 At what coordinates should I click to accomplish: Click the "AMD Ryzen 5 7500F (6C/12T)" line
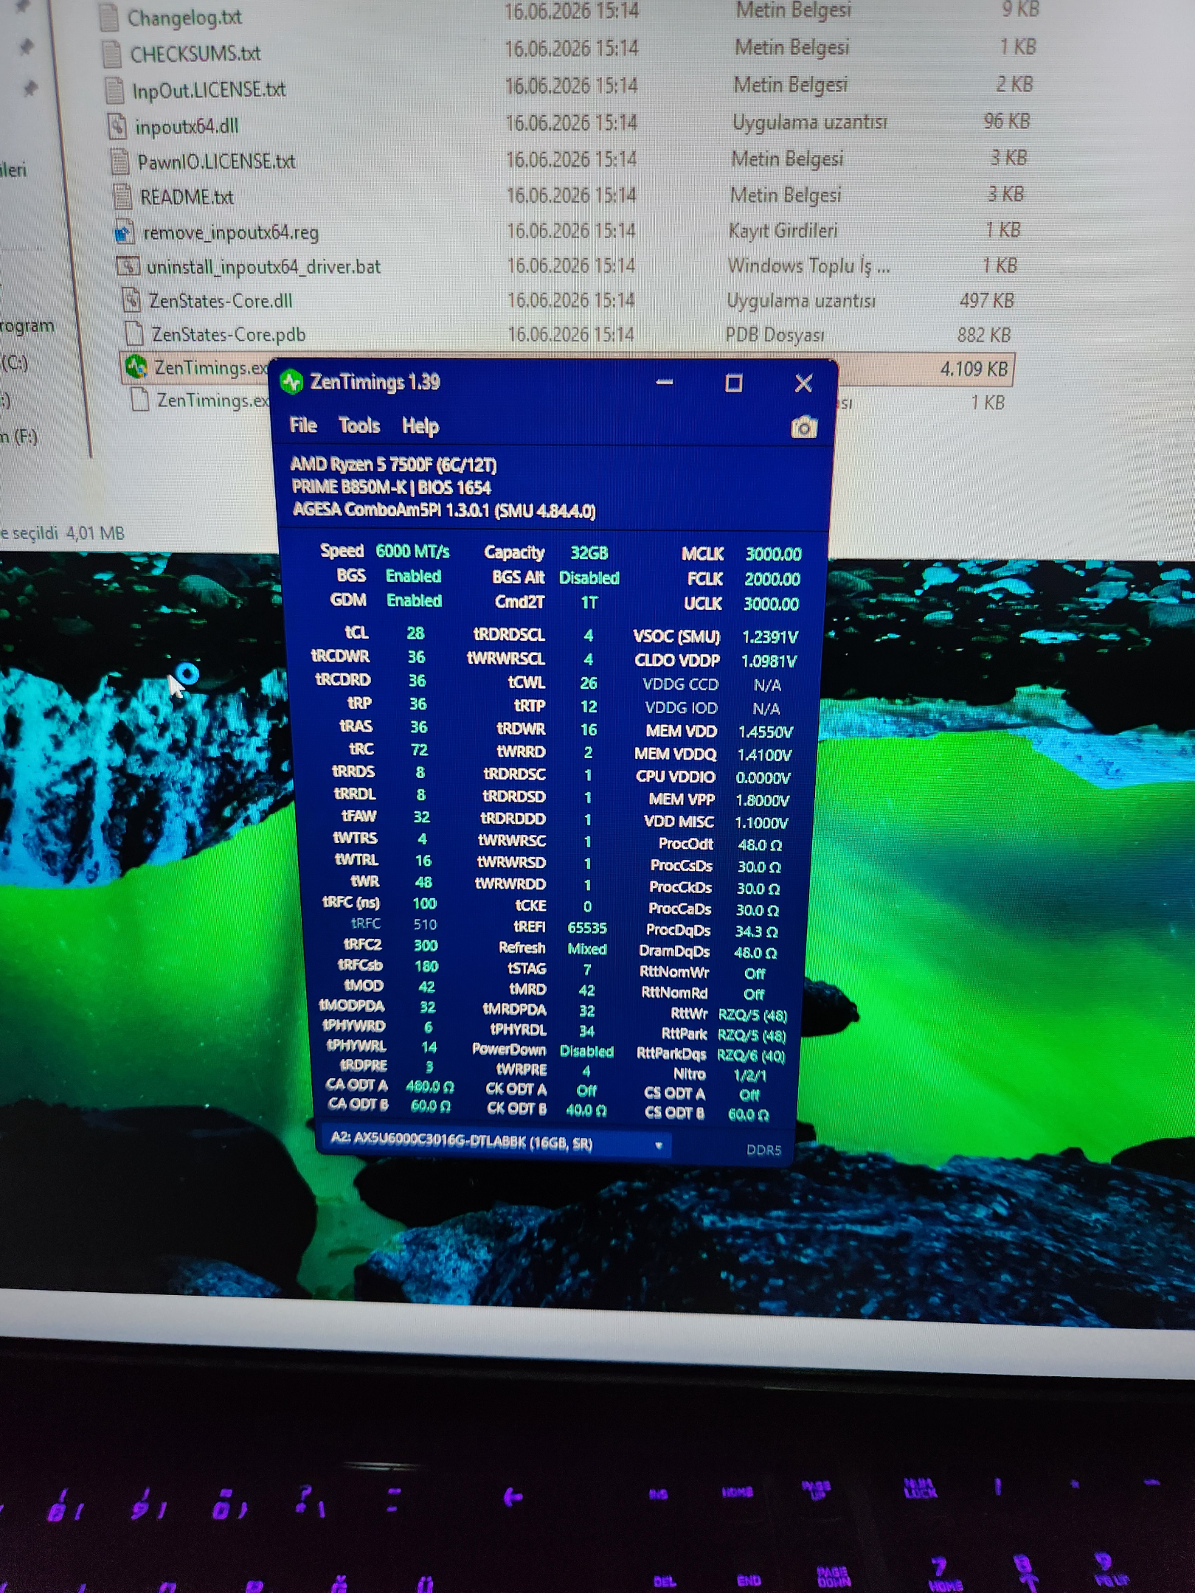coord(393,465)
